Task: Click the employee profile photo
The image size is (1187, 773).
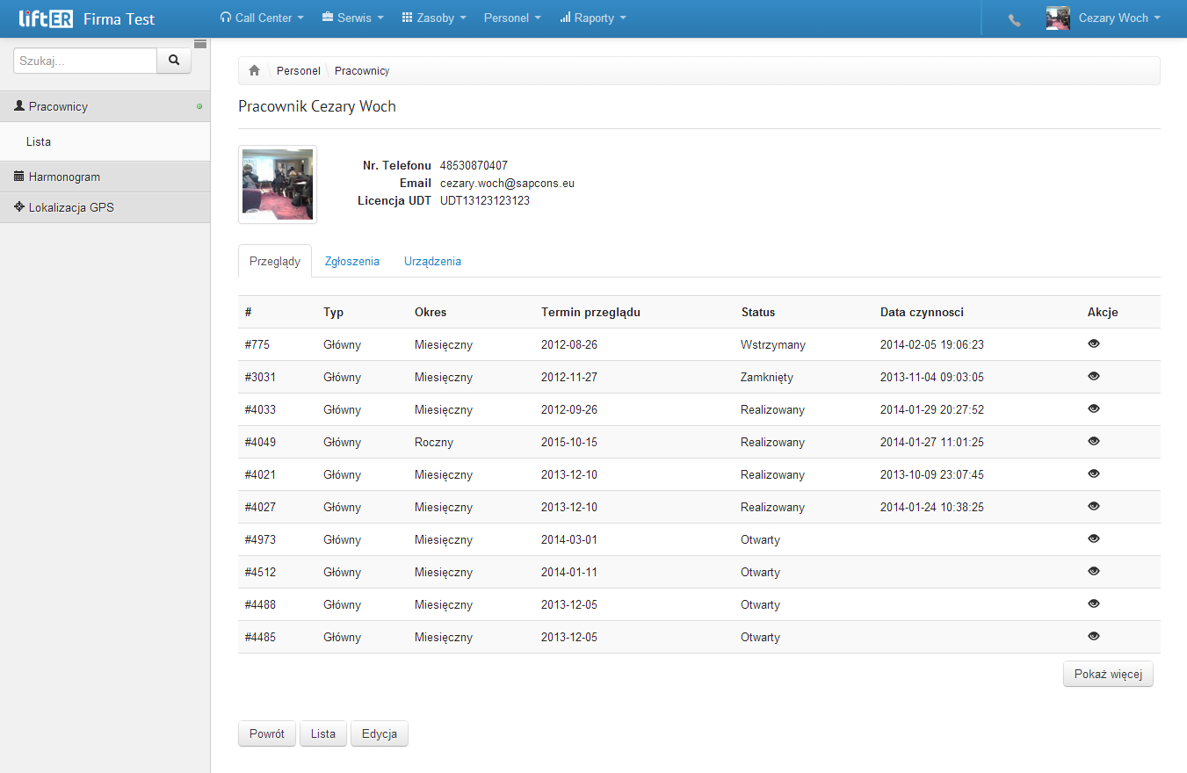Action: [278, 184]
